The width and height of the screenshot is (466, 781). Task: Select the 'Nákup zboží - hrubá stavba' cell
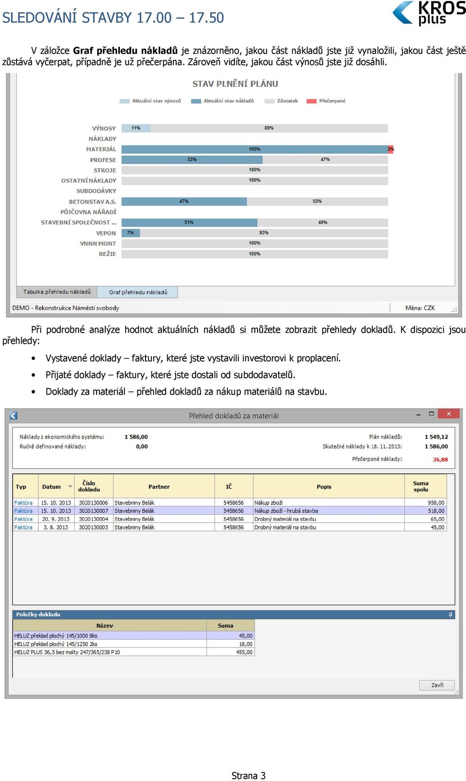click(x=329, y=511)
